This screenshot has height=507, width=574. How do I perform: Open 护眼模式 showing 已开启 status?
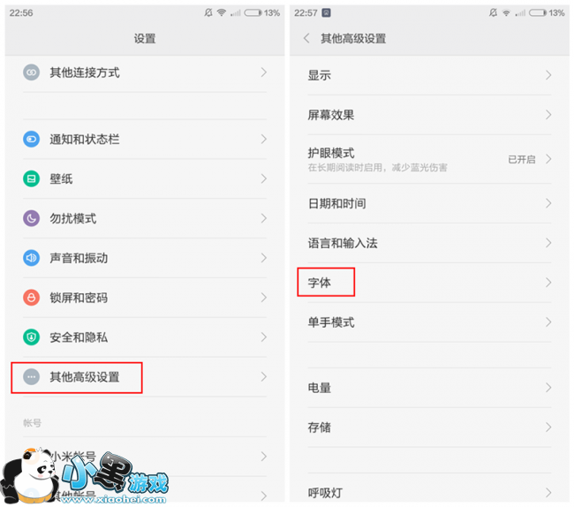click(429, 159)
